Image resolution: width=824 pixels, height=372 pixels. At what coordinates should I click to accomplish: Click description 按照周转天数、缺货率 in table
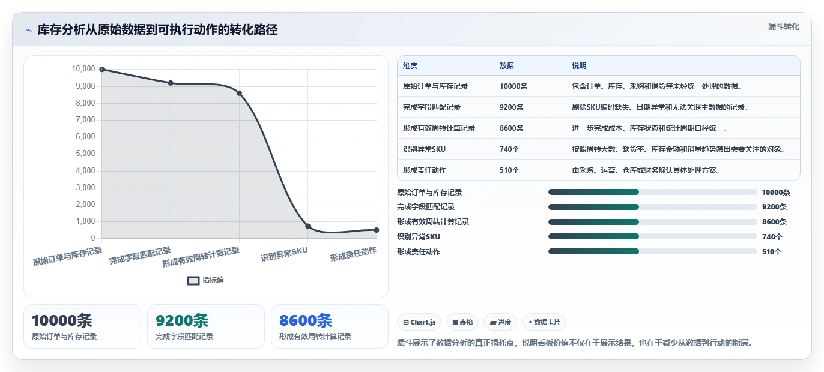click(679, 149)
